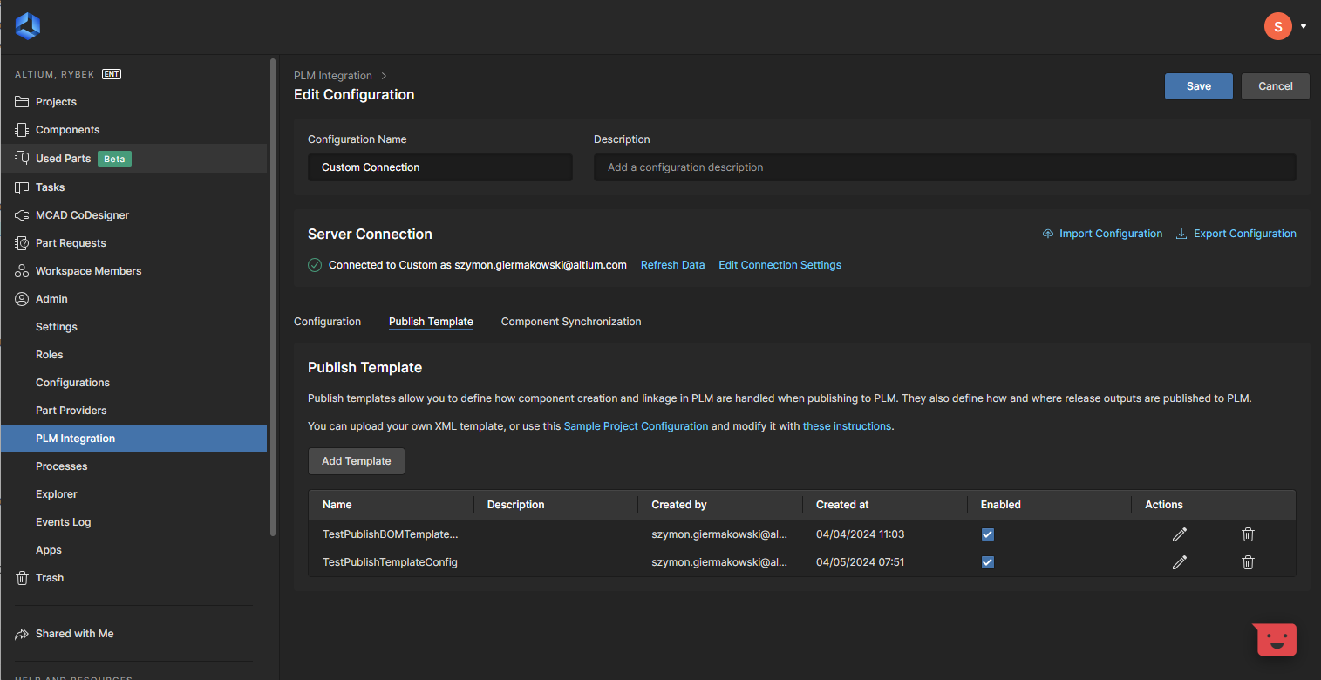Image resolution: width=1321 pixels, height=680 pixels.
Task: Delete TestPublishTemplateConfig row with trash icon
Action: pyautogui.click(x=1248, y=562)
